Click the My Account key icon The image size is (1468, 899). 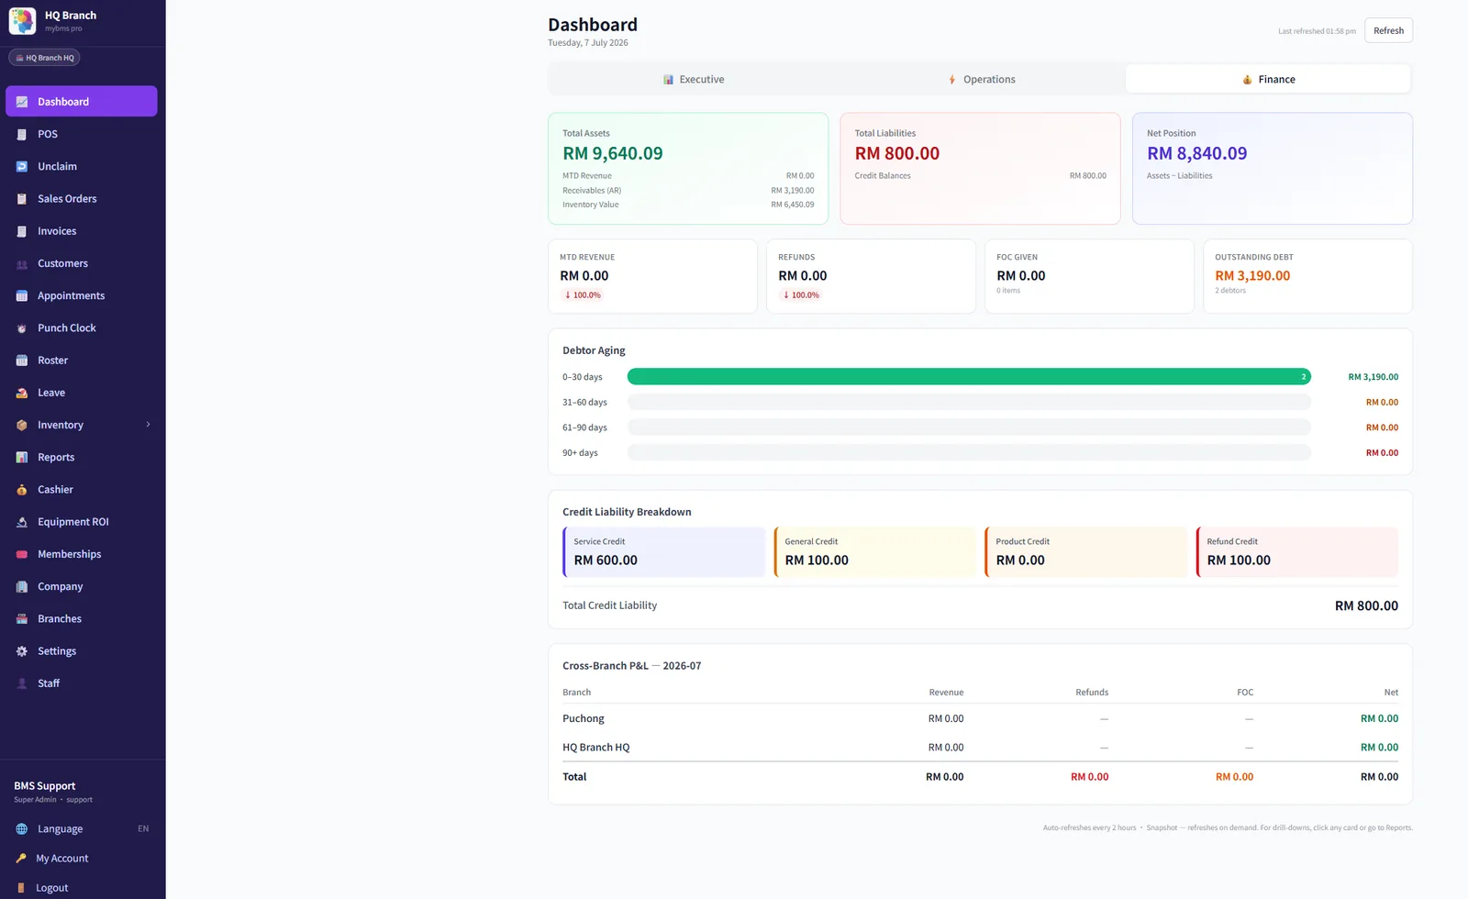(21, 859)
